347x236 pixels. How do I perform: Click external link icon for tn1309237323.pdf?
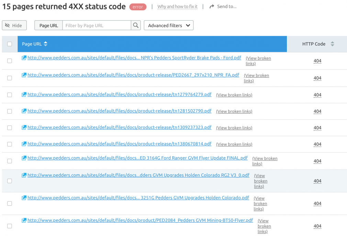point(24,127)
